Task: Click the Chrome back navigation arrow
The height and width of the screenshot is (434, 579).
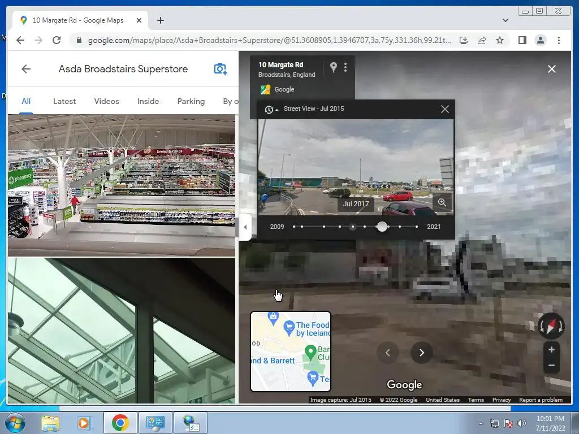Action: 20,40
